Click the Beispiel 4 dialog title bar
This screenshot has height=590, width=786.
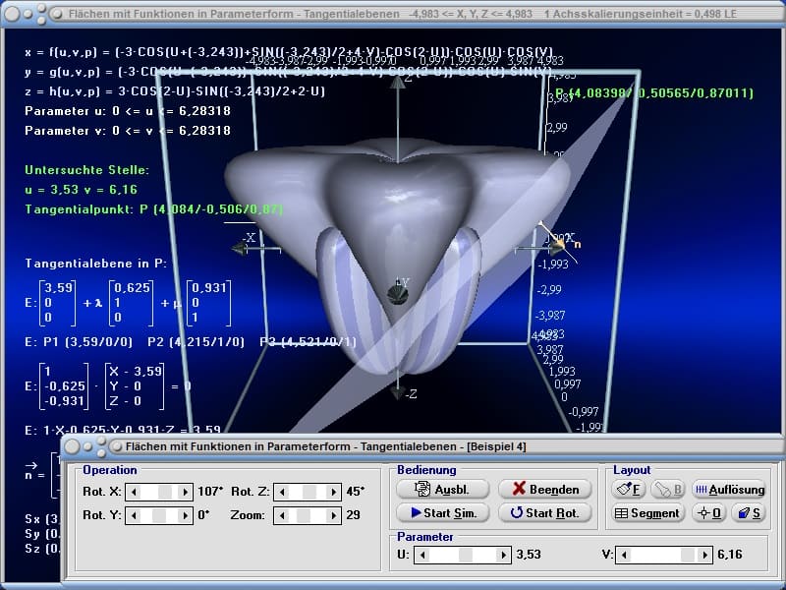pyautogui.click(x=423, y=446)
